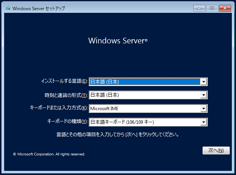The height and width of the screenshot is (175, 236).
Task: Click the キーボードまたは入力方式(K) label
Action: [59, 107]
